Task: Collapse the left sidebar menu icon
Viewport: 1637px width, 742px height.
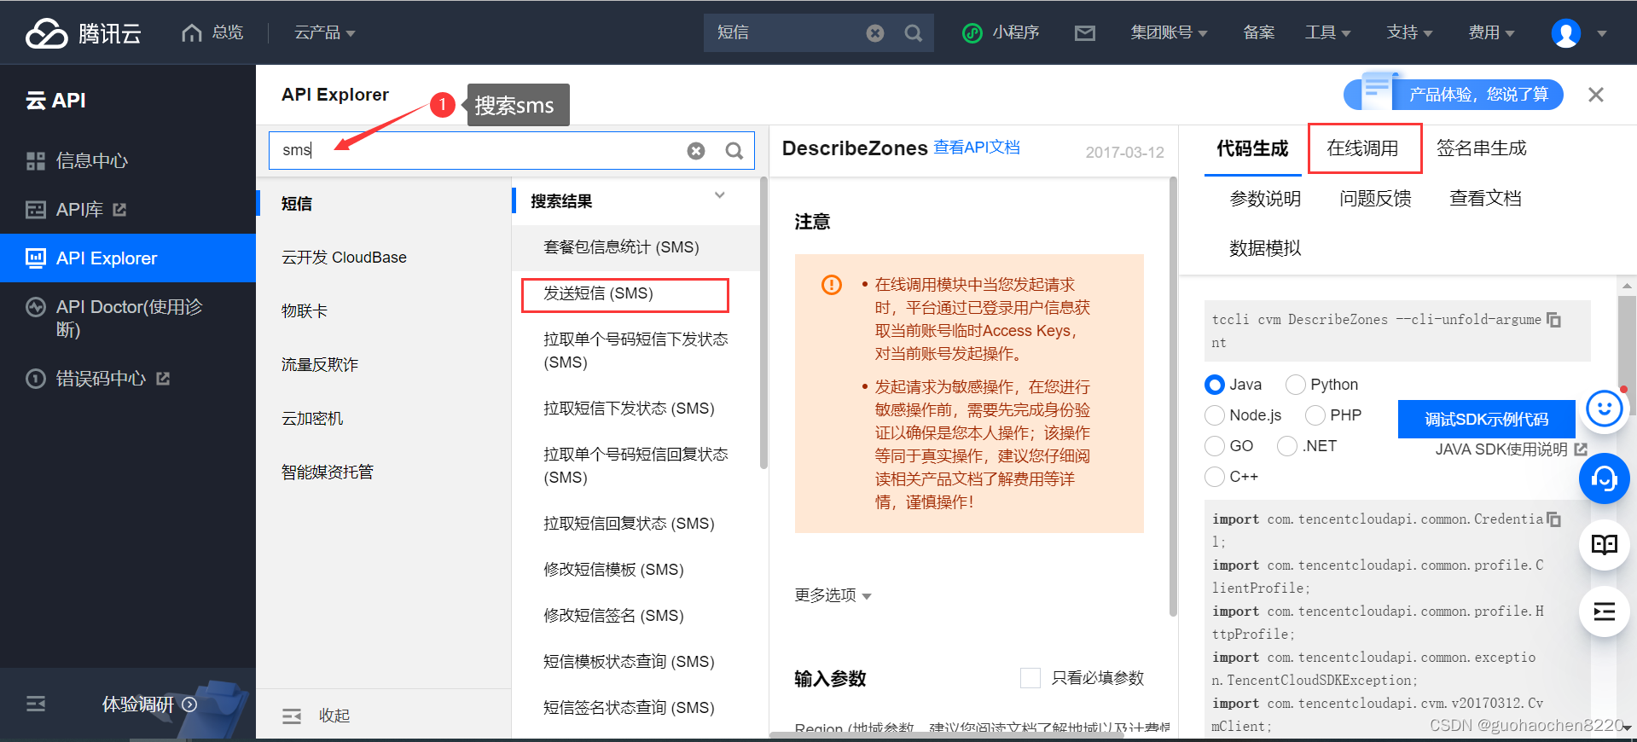Action: 36,704
